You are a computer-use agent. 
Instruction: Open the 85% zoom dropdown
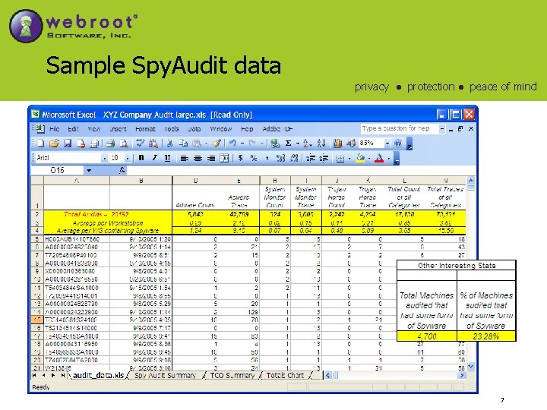coord(387,143)
